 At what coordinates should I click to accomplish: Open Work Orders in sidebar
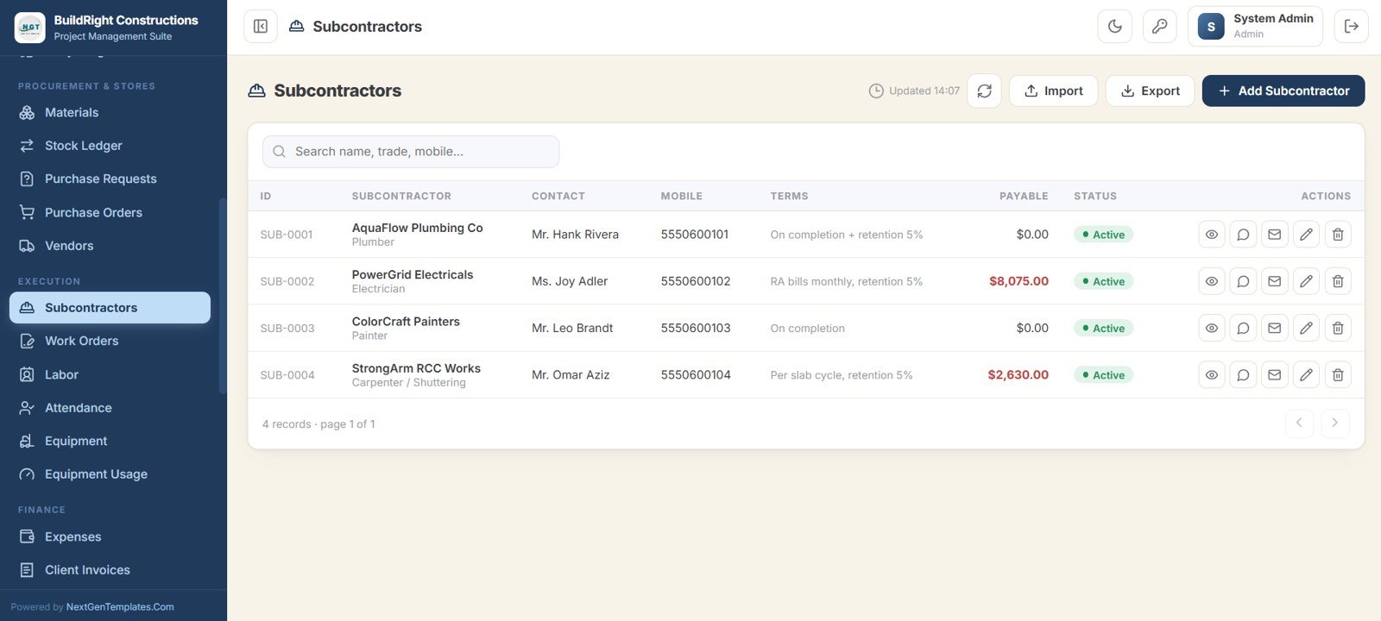(x=110, y=342)
